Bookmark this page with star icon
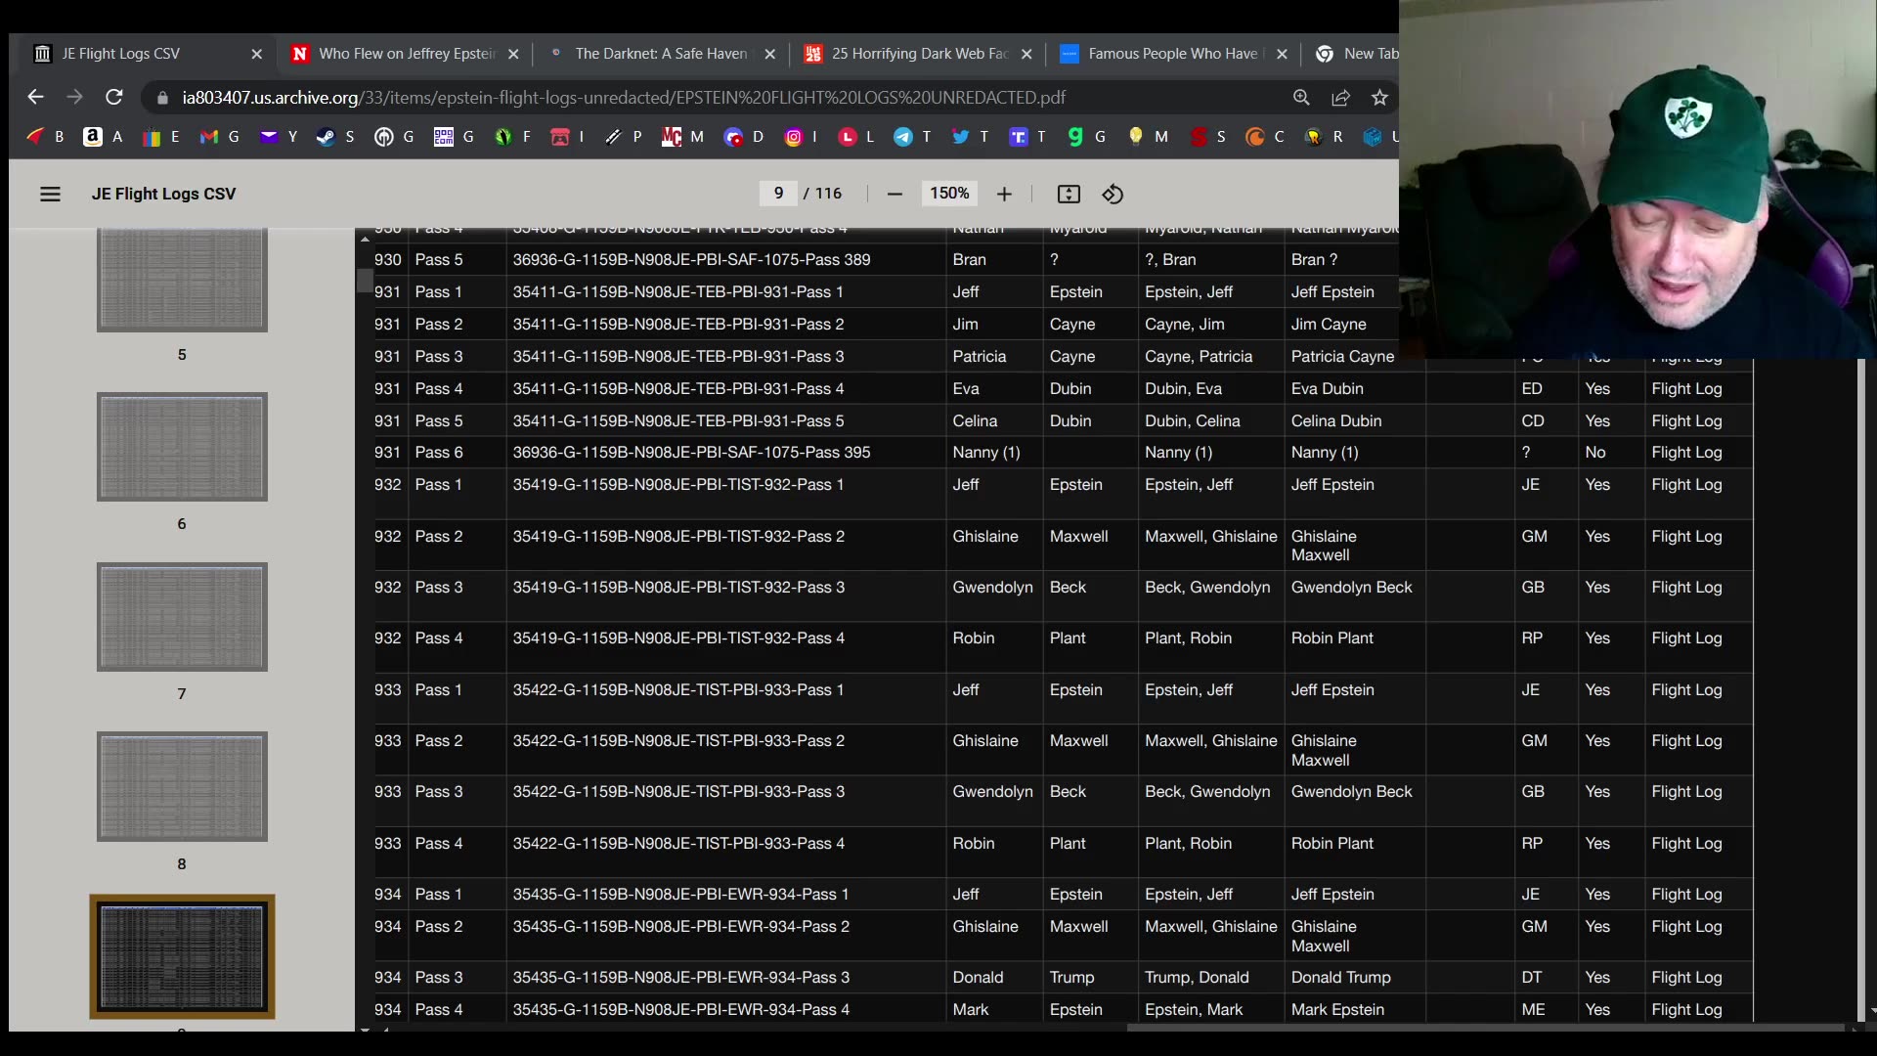 tap(1379, 97)
